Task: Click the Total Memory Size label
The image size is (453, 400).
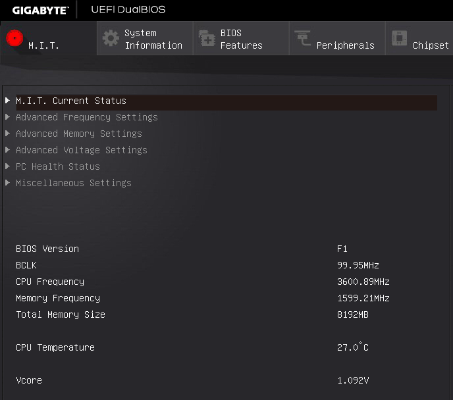Action: (61, 314)
